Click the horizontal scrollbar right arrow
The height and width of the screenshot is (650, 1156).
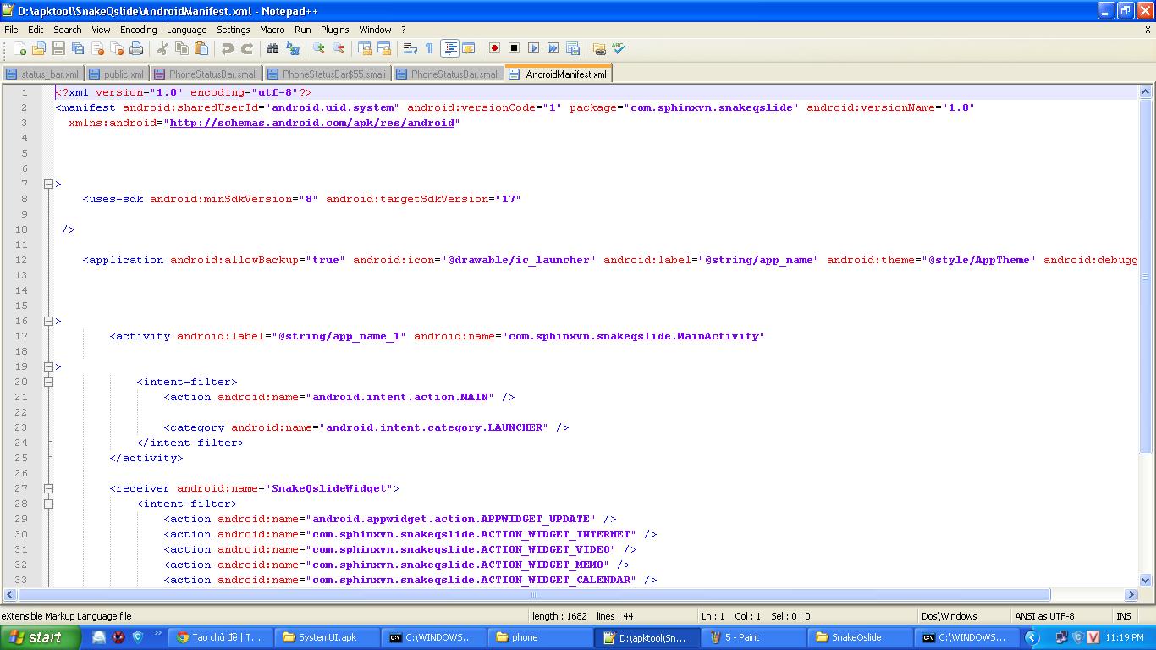pos(1131,595)
